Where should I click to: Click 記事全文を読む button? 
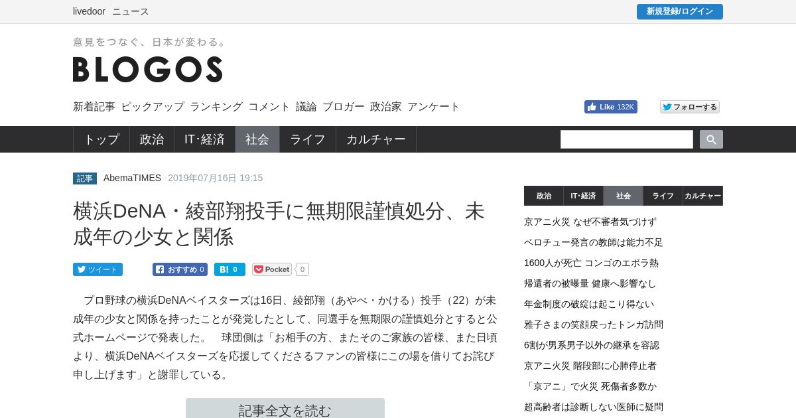(x=285, y=409)
